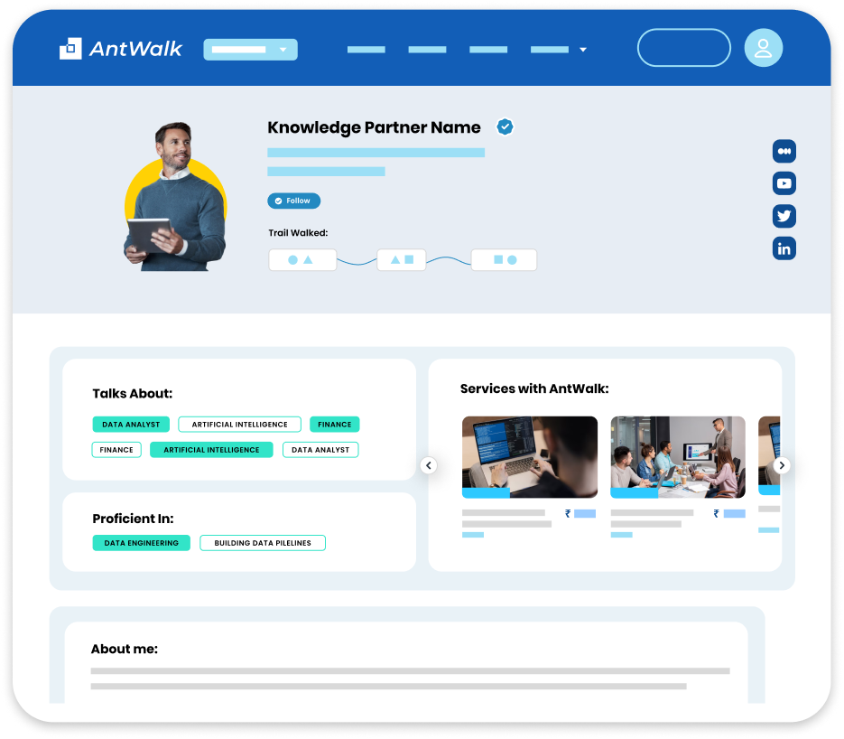
Task: Open the LinkedIn social icon
Action: (x=784, y=248)
